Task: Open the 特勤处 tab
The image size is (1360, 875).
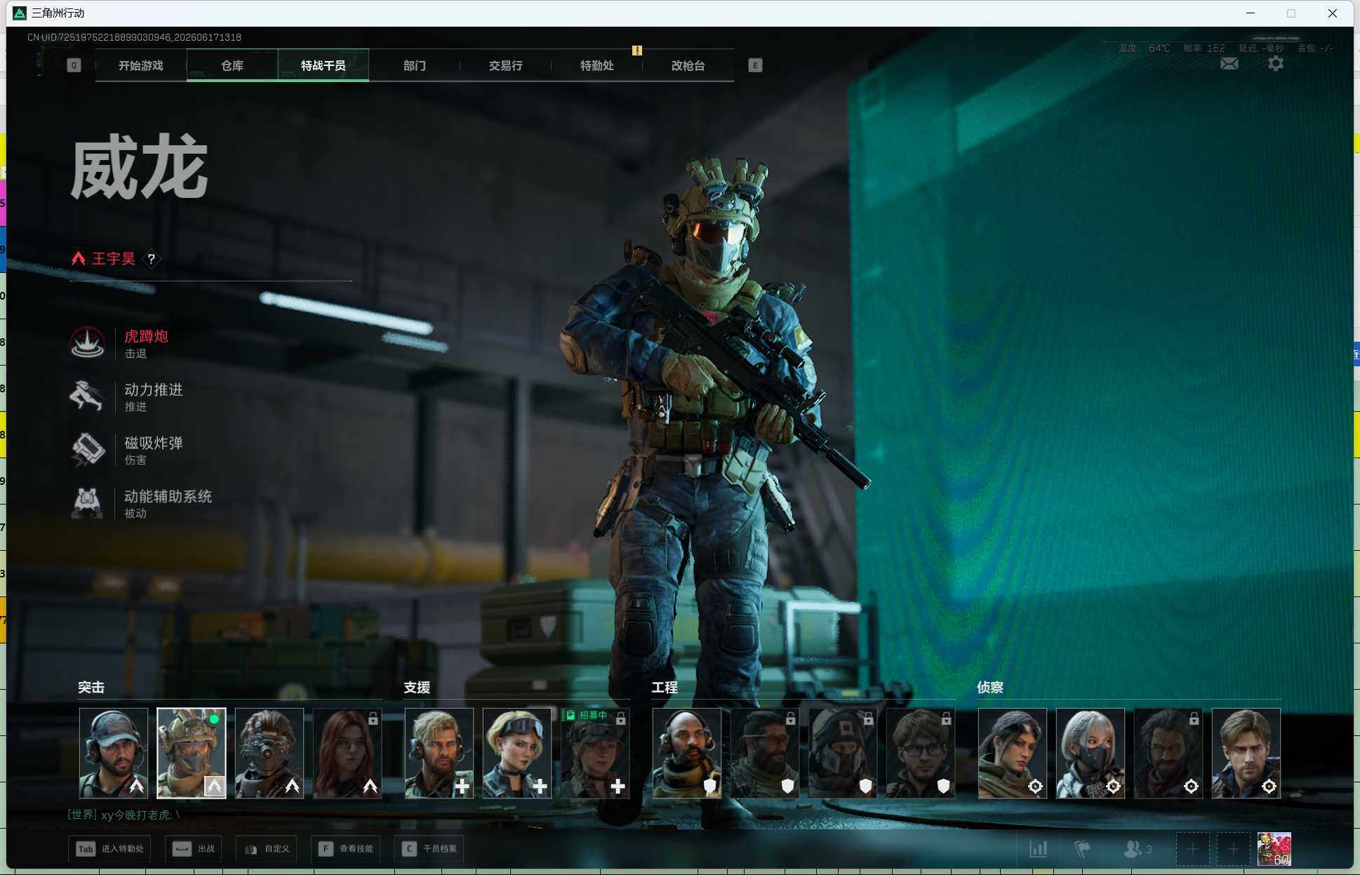Action: [597, 65]
